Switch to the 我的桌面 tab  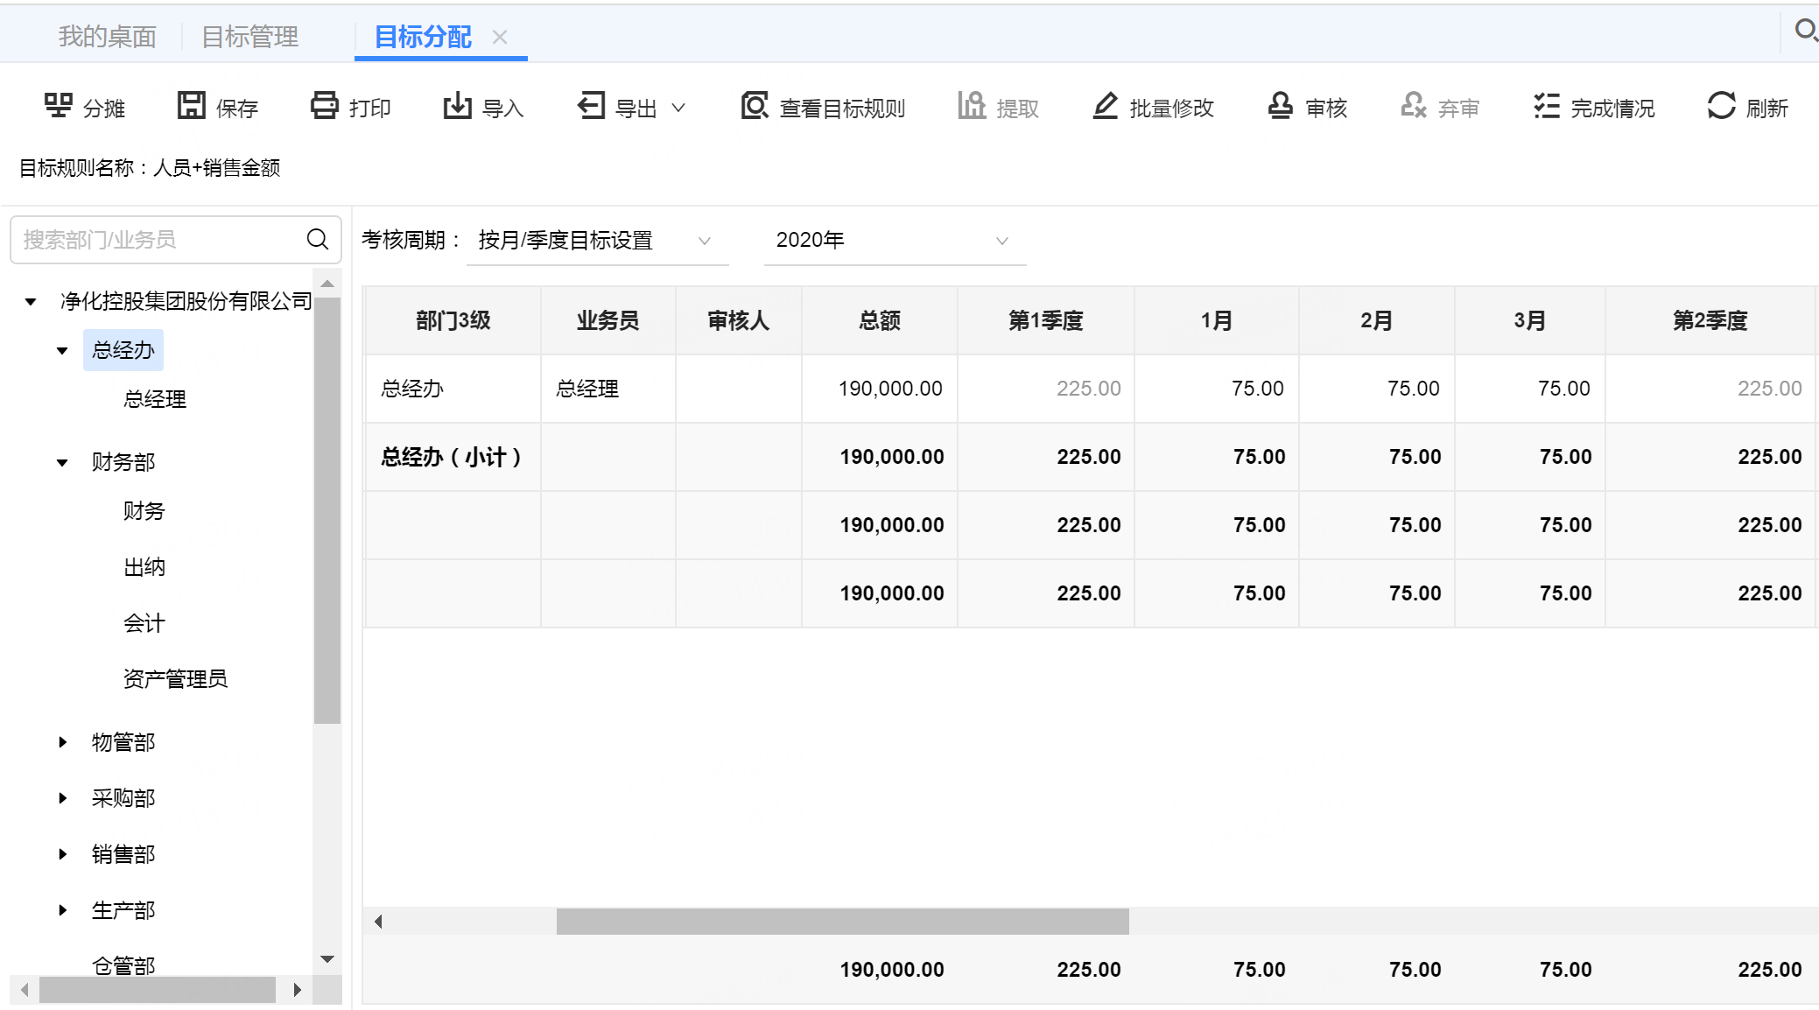[107, 37]
